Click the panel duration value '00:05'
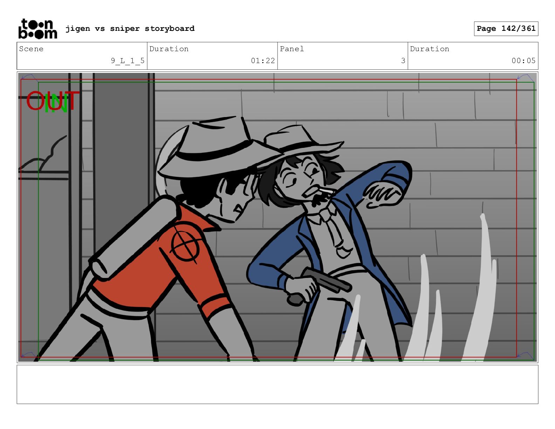Viewport: 555px width, 429px height. pos(523,61)
